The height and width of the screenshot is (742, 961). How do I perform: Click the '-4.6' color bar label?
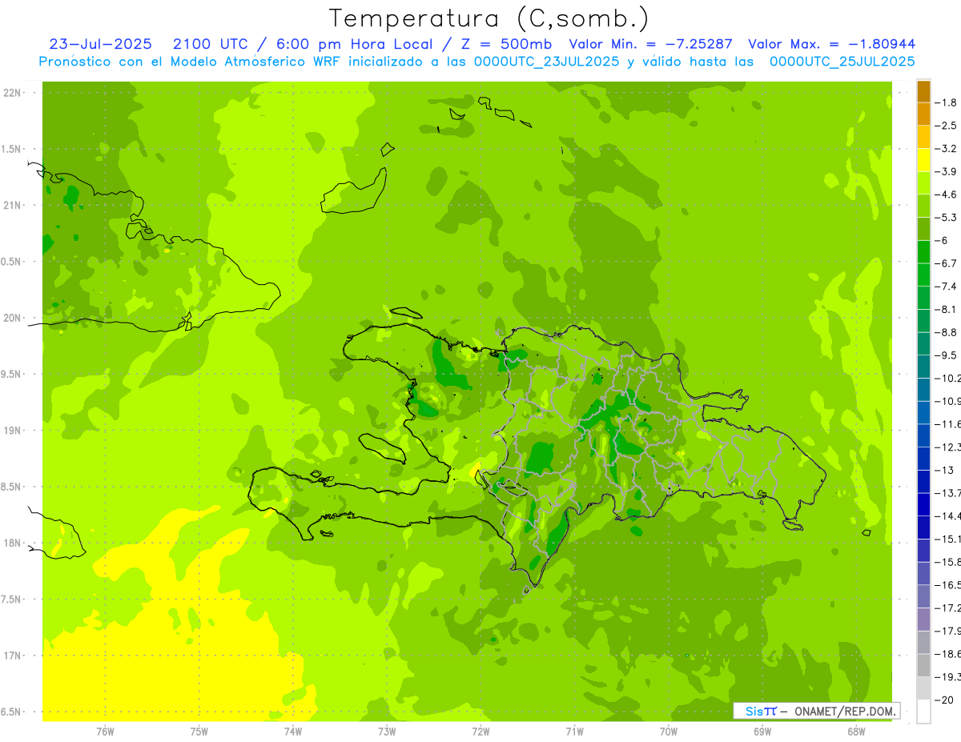coord(946,195)
